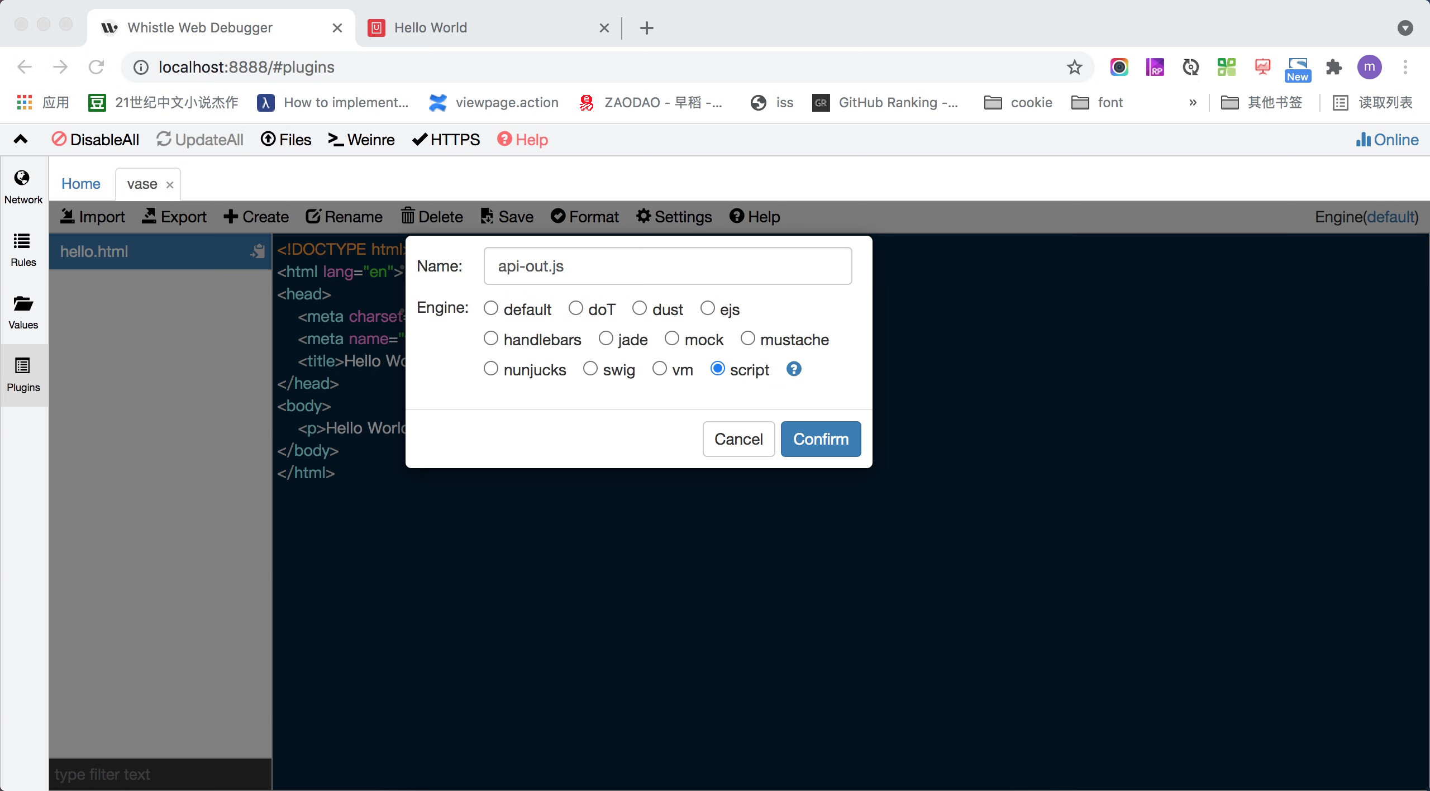
Task: Select the ejs engine option
Action: click(707, 308)
